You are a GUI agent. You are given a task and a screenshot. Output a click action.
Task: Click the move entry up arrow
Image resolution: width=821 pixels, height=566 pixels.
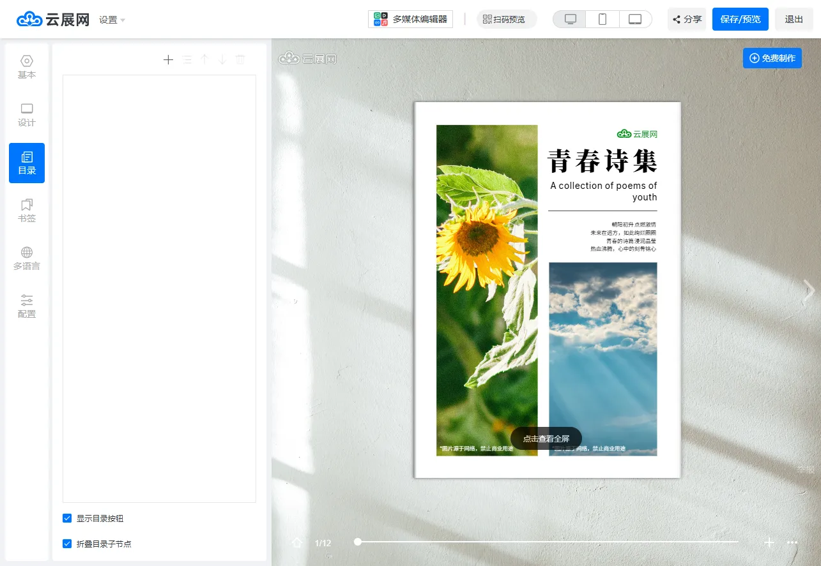pos(204,60)
